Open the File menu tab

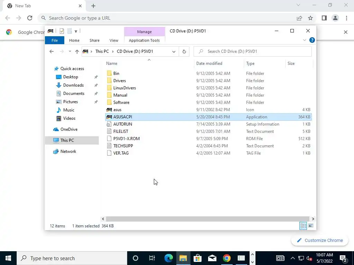point(55,40)
